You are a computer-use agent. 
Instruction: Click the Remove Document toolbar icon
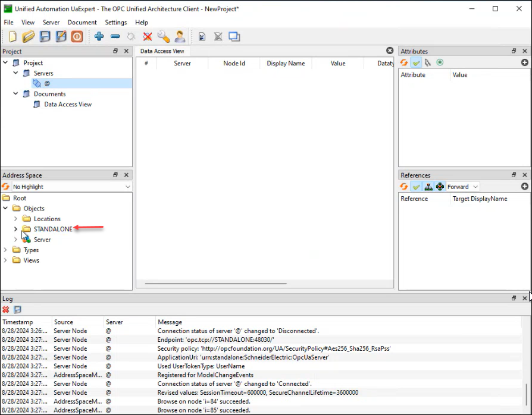[218, 37]
